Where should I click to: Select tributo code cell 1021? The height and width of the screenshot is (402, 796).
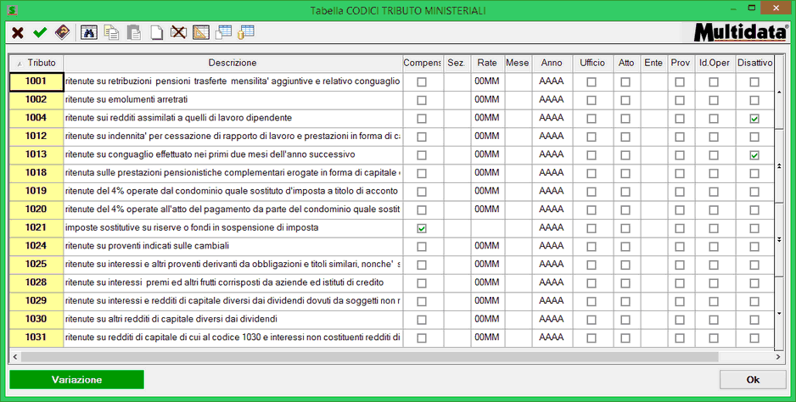[x=36, y=227]
